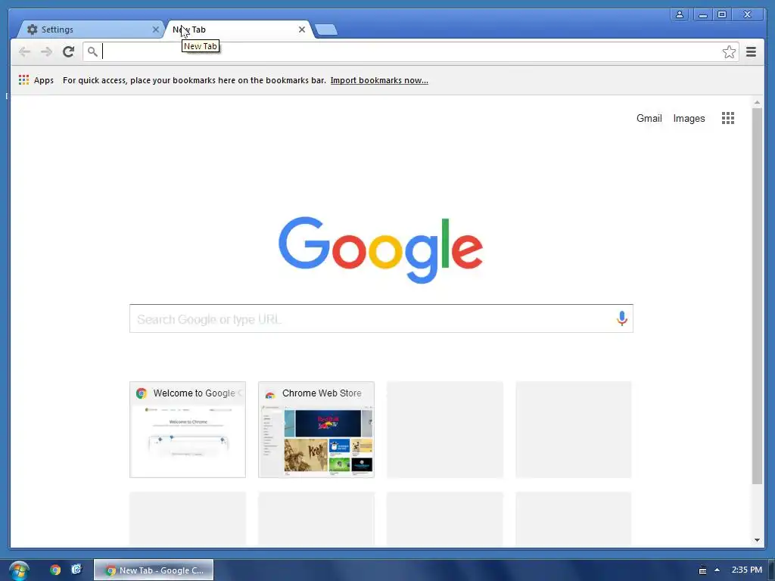
Task: Reload the current page
Action: pos(68,51)
